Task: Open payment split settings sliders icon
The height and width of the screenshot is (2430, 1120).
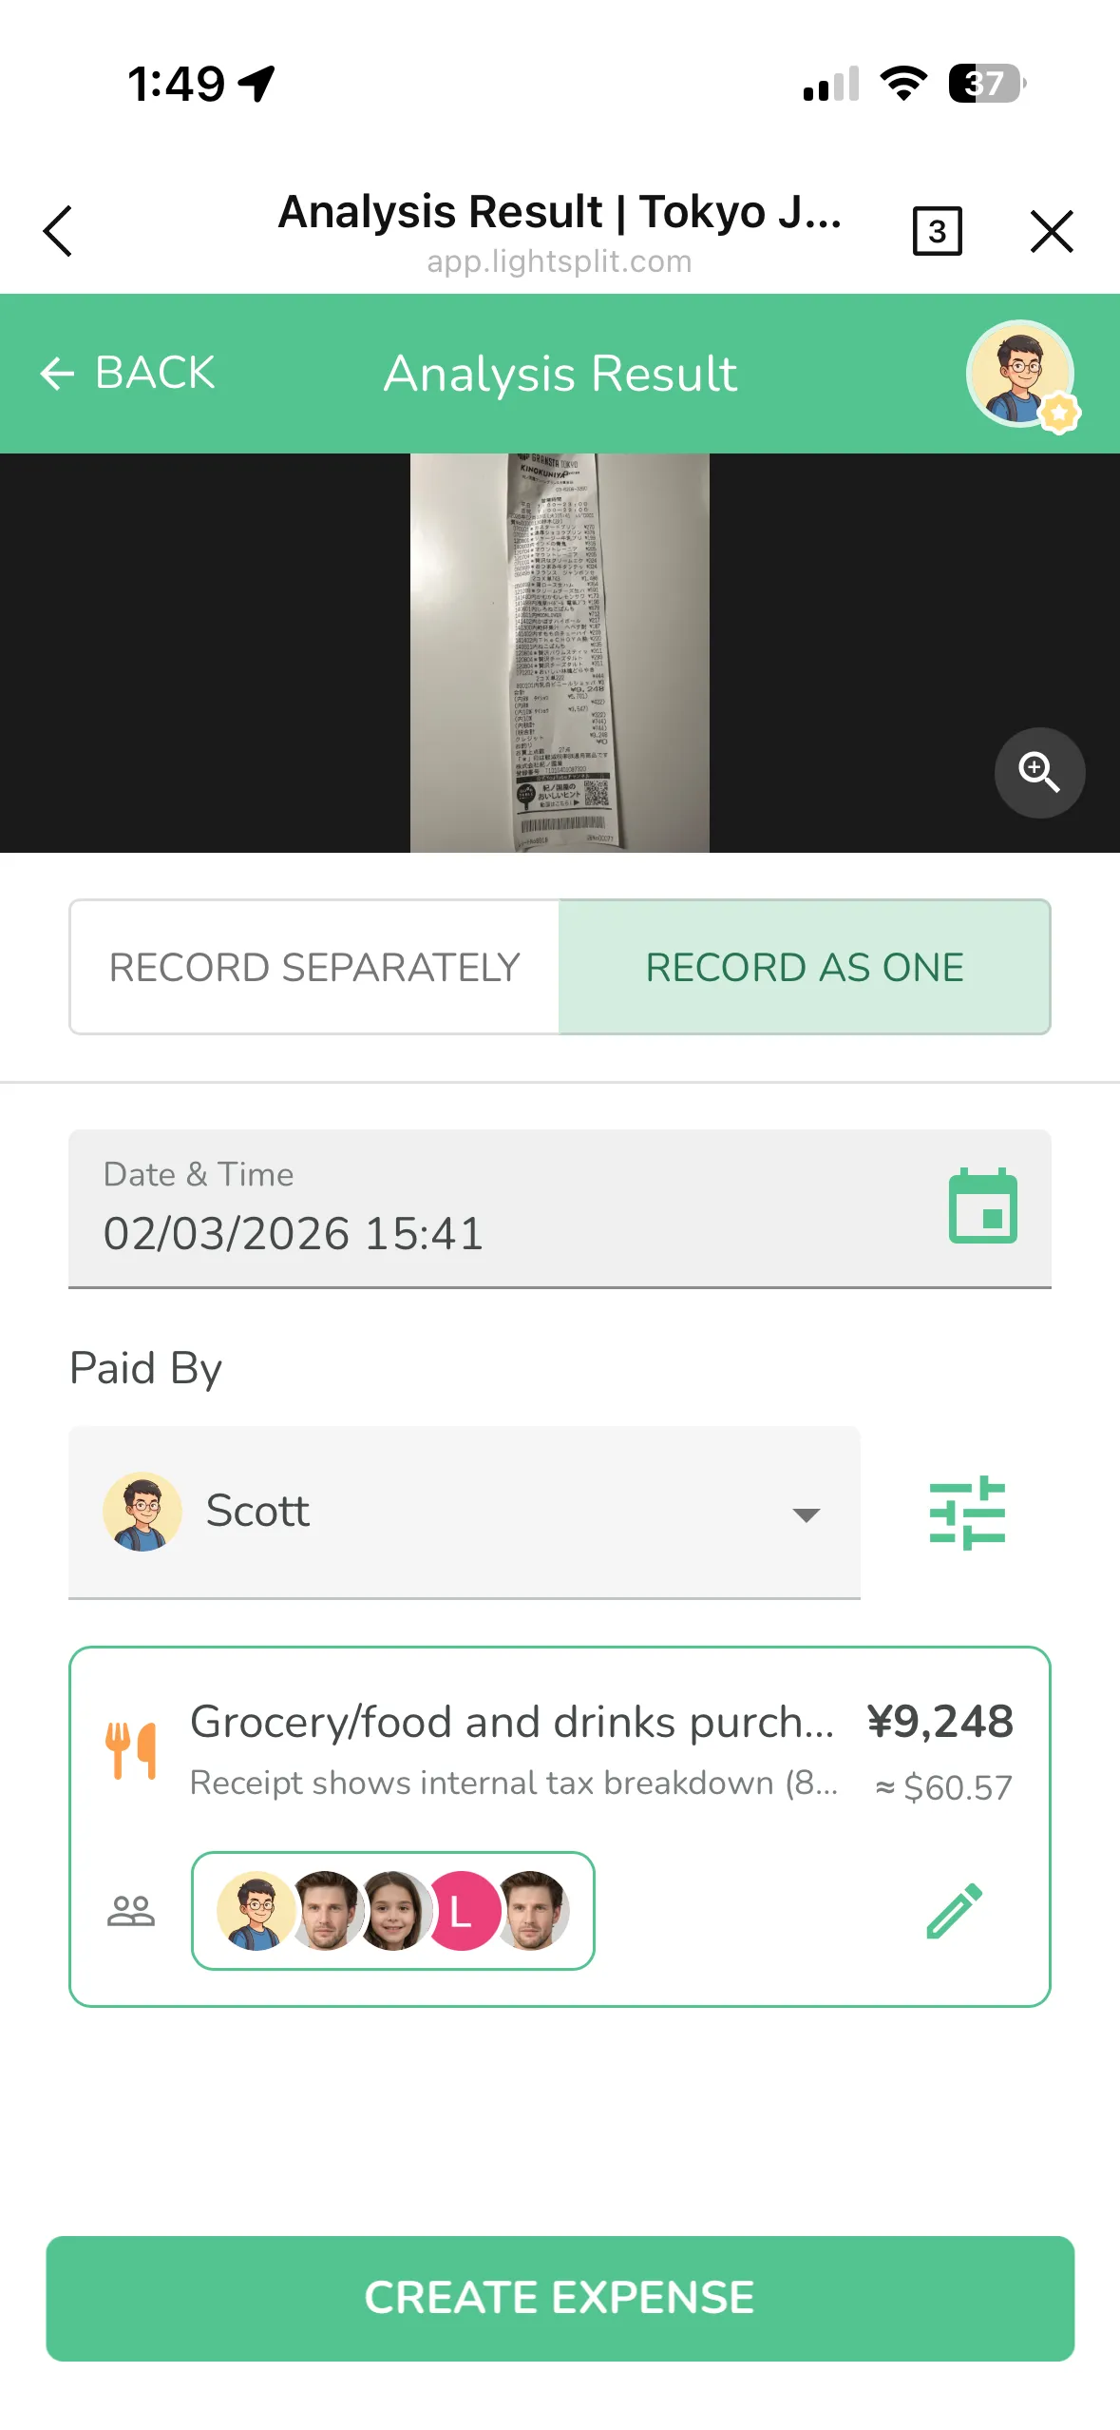Action: click(x=967, y=1512)
